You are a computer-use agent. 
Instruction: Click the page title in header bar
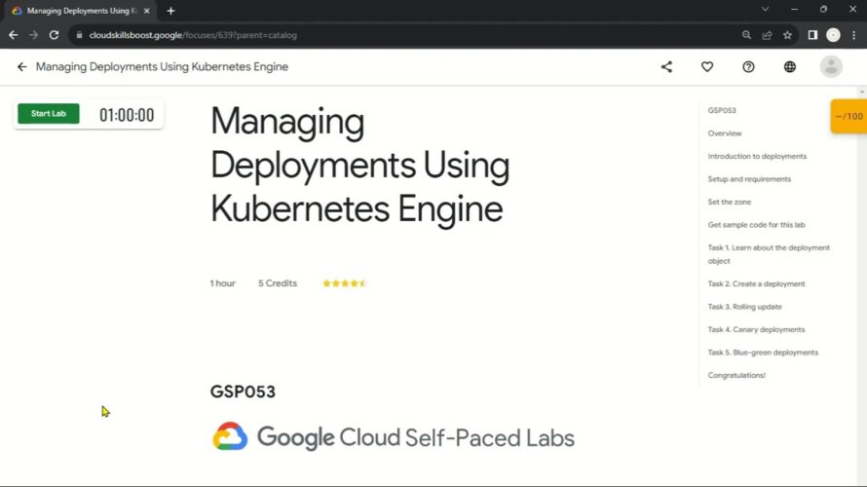(162, 67)
